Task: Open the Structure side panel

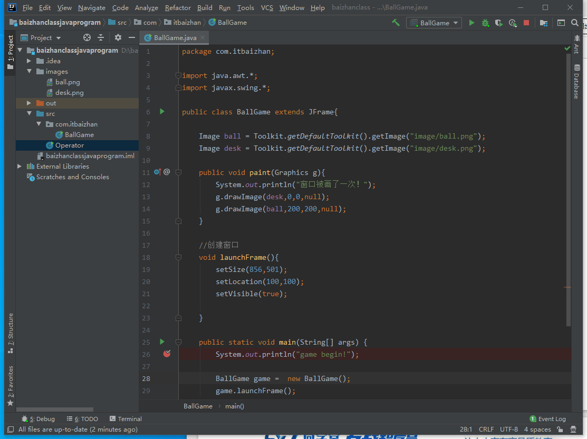Action: [x=11, y=333]
